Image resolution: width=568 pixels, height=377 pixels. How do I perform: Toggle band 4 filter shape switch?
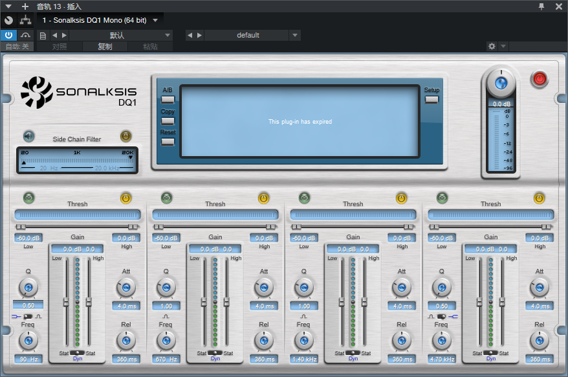point(441,316)
